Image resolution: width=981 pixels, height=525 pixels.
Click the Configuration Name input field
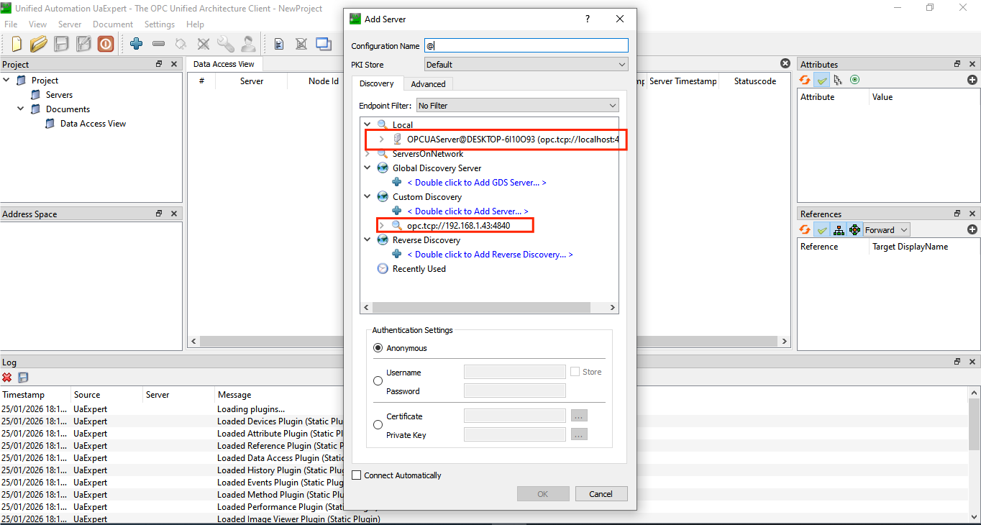526,46
